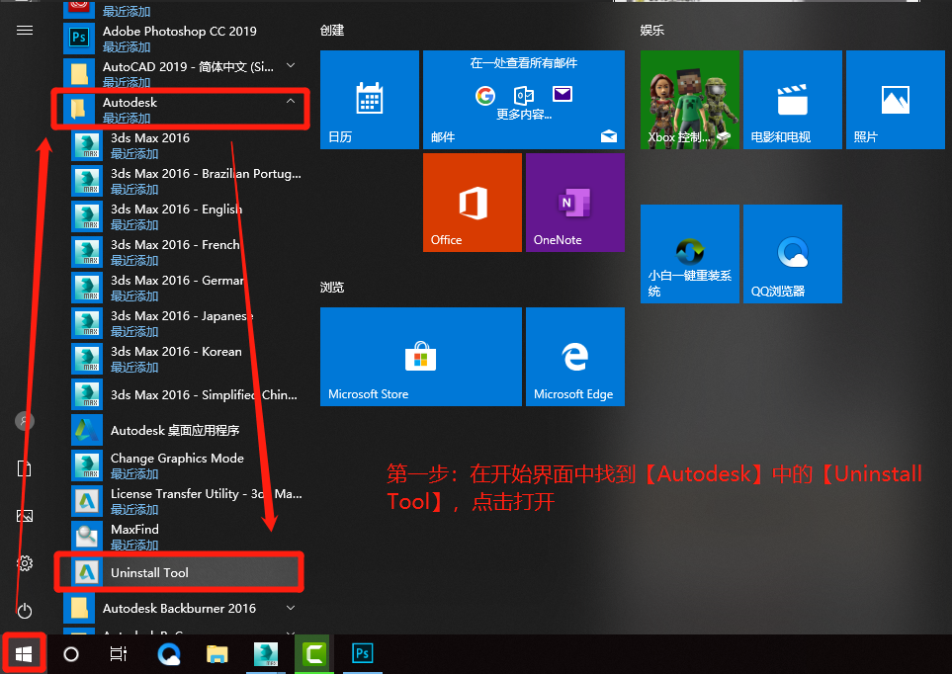
Task: Open the Xbox 控制台 tile
Action: 690,100
